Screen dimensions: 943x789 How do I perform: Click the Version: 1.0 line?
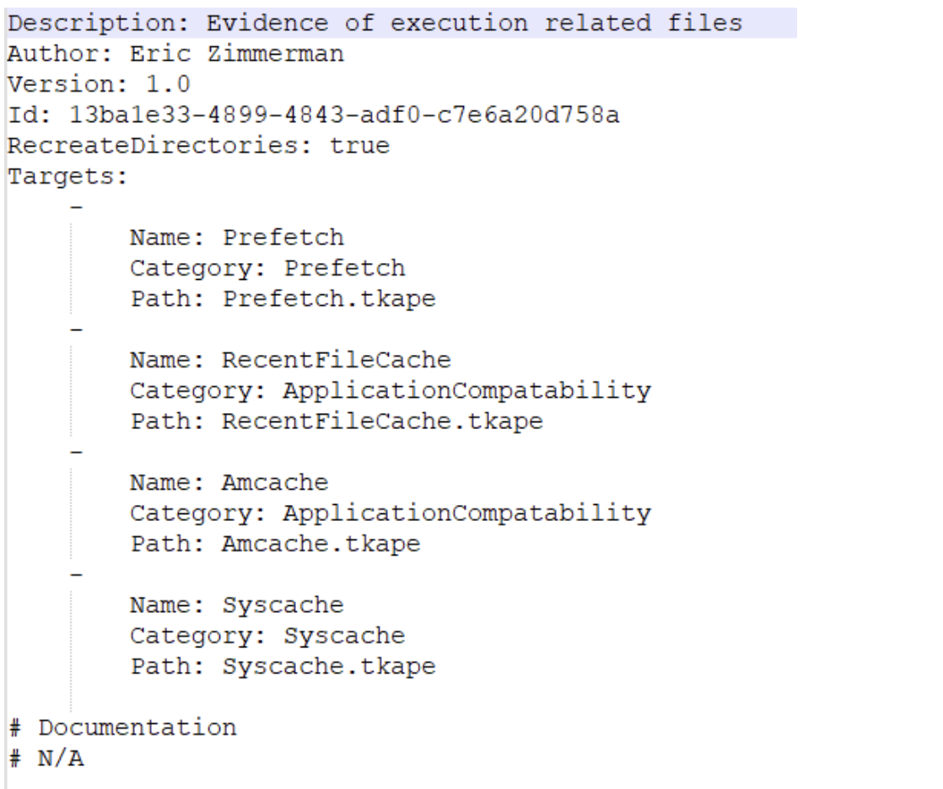99,84
